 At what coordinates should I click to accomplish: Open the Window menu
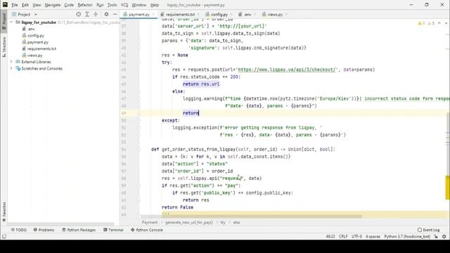tap(139, 5)
